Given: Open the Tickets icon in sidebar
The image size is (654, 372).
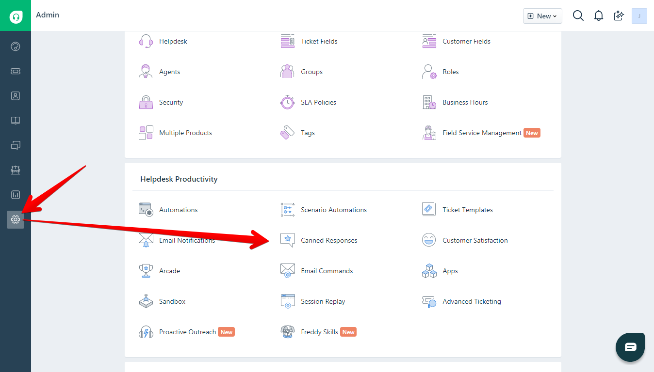Looking at the screenshot, I should 16,71.
